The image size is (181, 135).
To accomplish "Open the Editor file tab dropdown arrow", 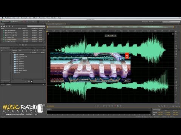I will pos(64,24).
